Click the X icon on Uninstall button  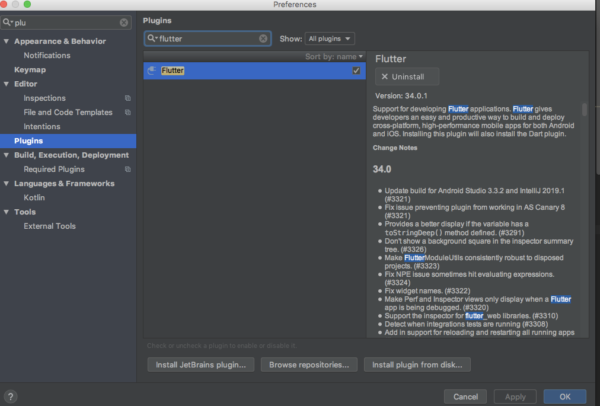[385, 76]
